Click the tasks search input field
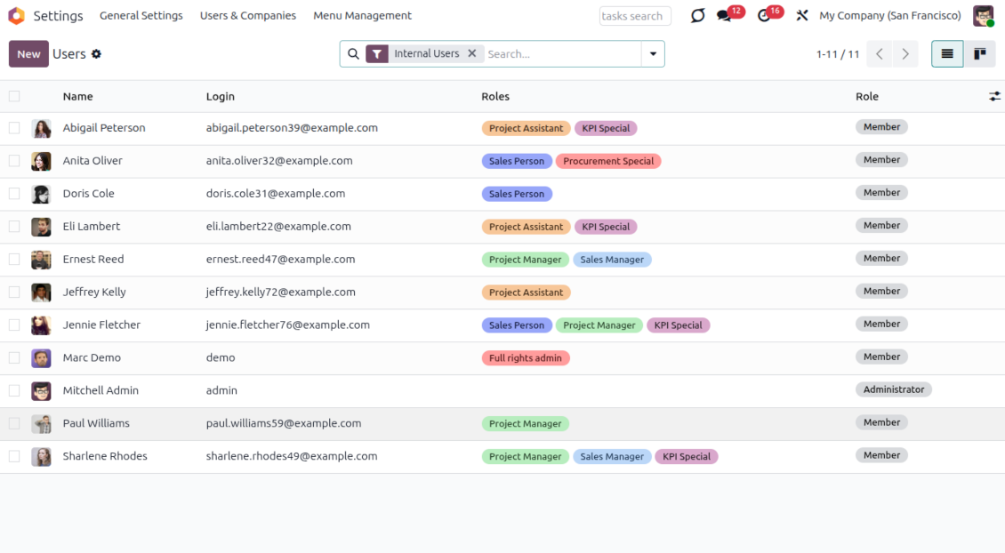This screenshot has height=553, width=1005. click(634, 16)
